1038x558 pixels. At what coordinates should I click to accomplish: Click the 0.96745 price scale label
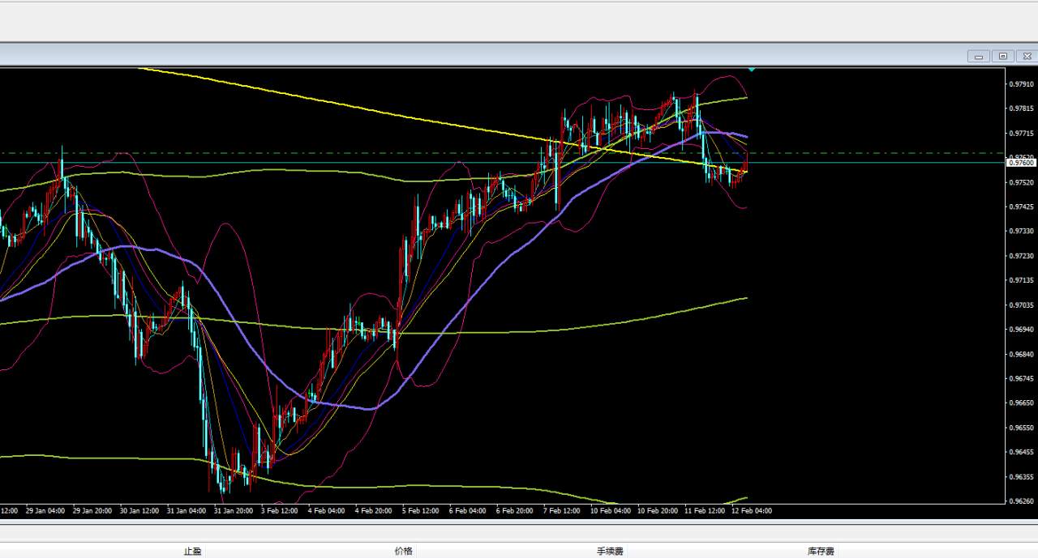pyautogui.click(x=1021, y=378)
